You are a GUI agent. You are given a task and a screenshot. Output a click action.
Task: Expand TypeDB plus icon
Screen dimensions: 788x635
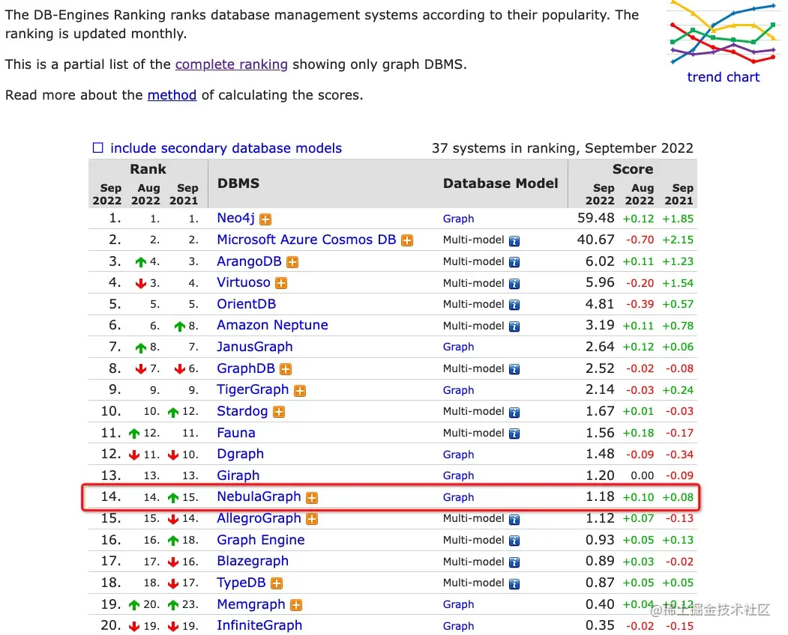tap(277, 583)
